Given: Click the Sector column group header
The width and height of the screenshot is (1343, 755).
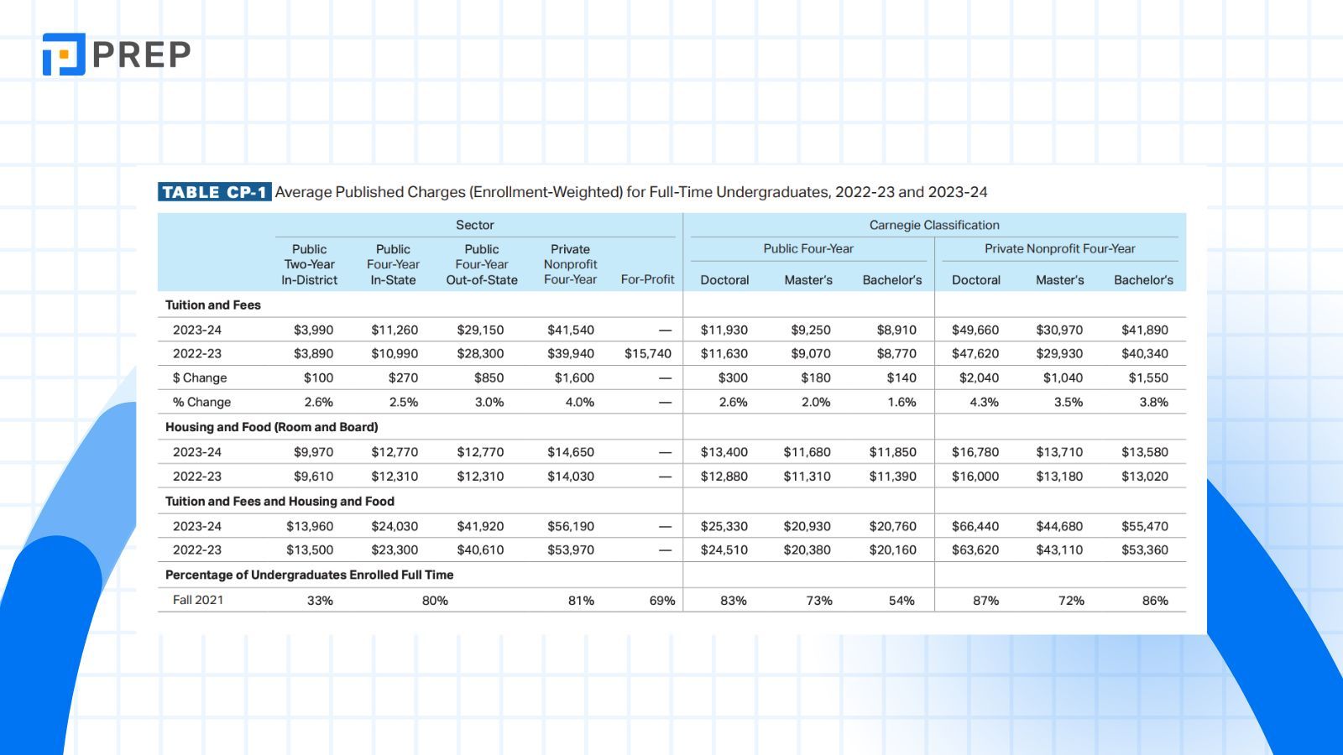Looking at the screenshot, I should 475,225.
